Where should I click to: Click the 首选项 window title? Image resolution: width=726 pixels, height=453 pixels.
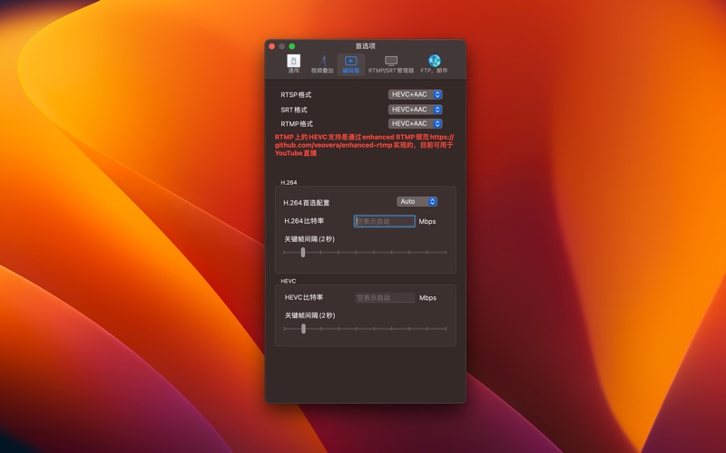(x=365, y=46)
